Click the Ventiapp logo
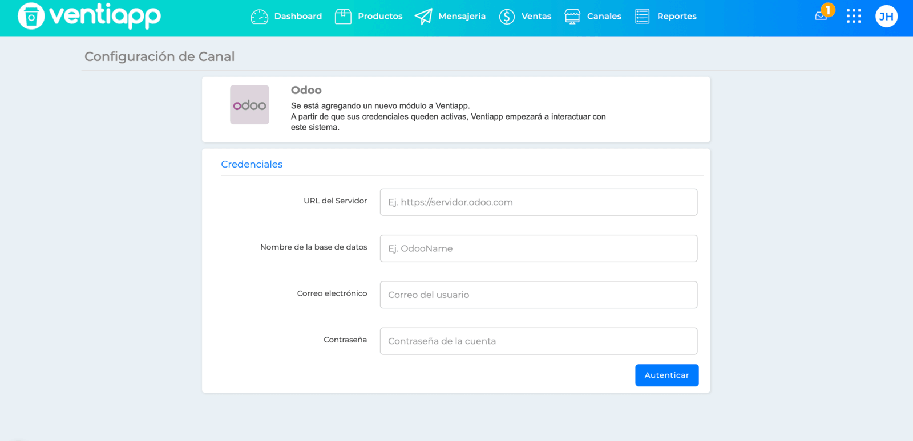This screenshot has height=441, width=913. [x=89, y=16]
